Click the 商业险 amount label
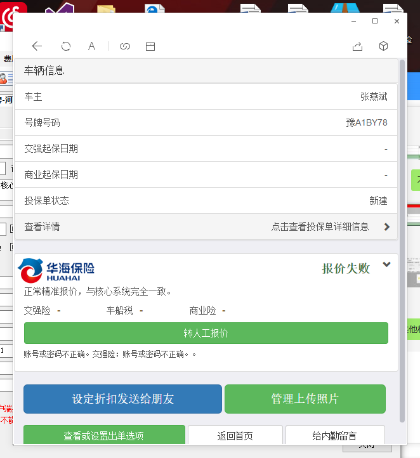420x458 pixels. [x=202, y=310]
